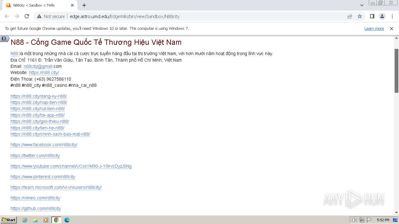Viewport: 399px width, 224px height.
Task: Click the scrollbar down arrow
Action: pos(397,212)
